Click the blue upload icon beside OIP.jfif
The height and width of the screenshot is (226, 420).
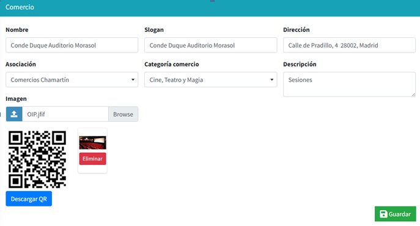(14, 114)
